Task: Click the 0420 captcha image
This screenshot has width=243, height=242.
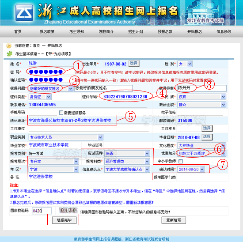Action: click(x=68, y=210)
